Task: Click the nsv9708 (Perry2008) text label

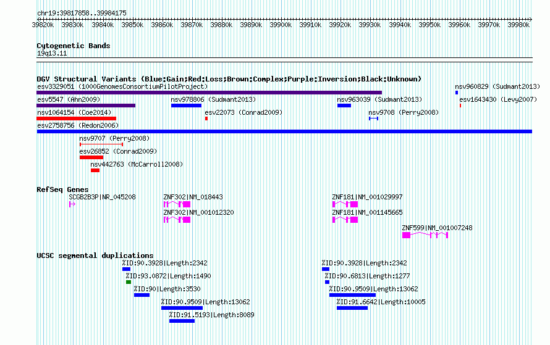Action: coord(404,112)
